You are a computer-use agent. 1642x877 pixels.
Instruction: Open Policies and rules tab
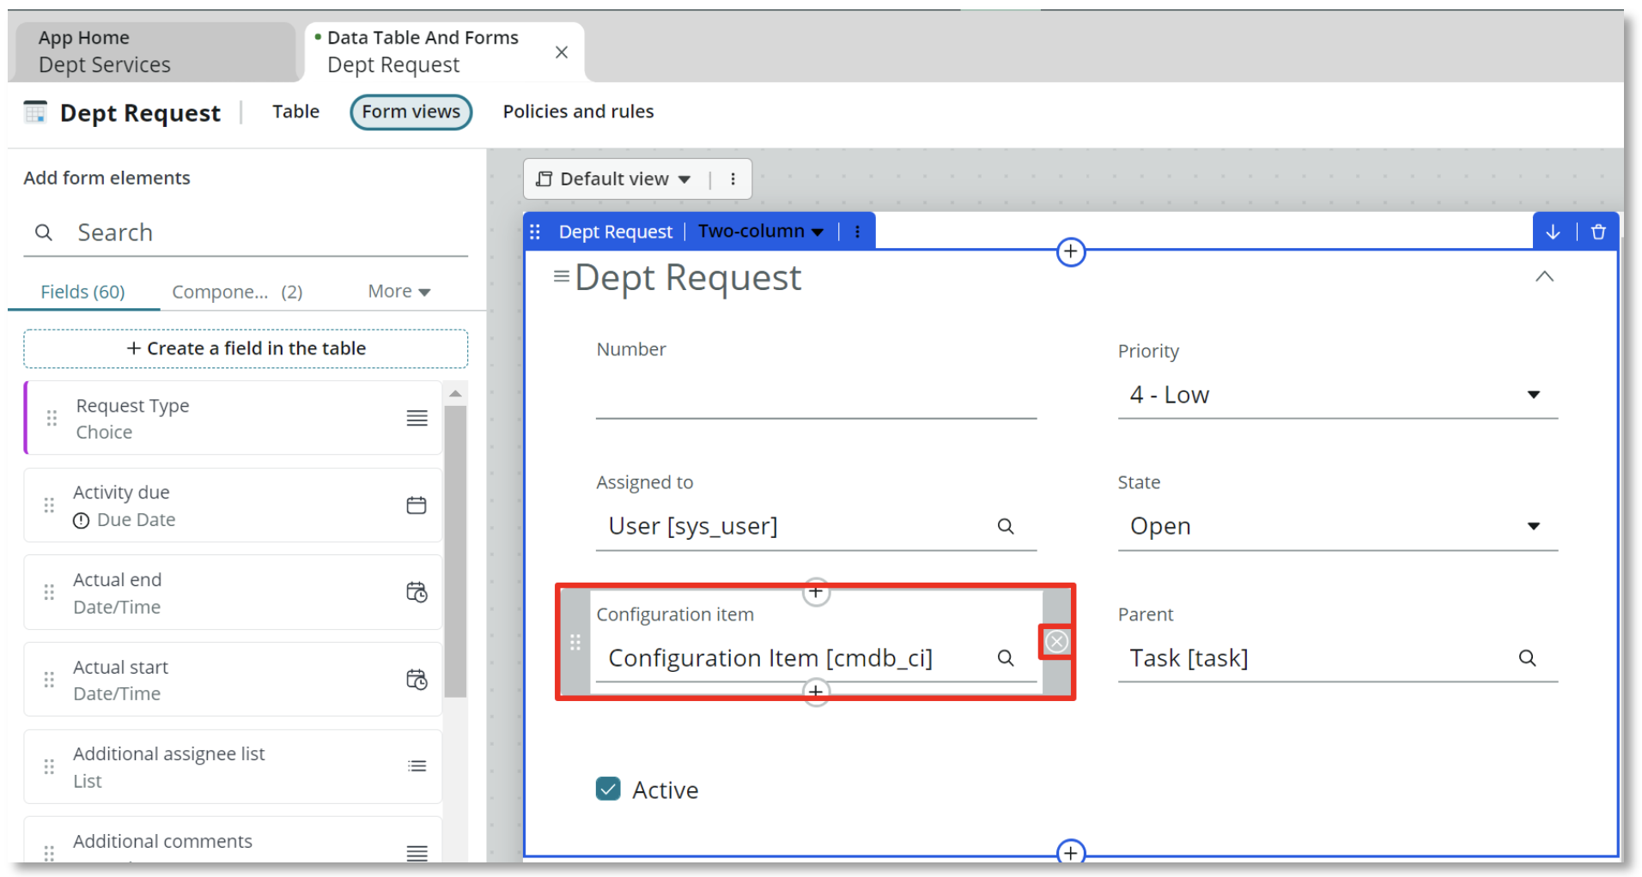(x=578, y=112)
